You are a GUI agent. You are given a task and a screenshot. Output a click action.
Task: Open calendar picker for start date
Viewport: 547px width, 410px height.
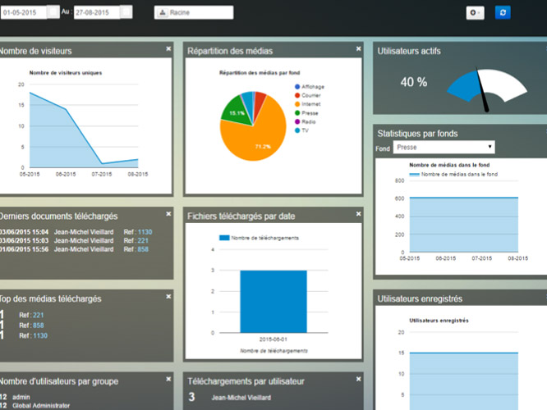53,12
